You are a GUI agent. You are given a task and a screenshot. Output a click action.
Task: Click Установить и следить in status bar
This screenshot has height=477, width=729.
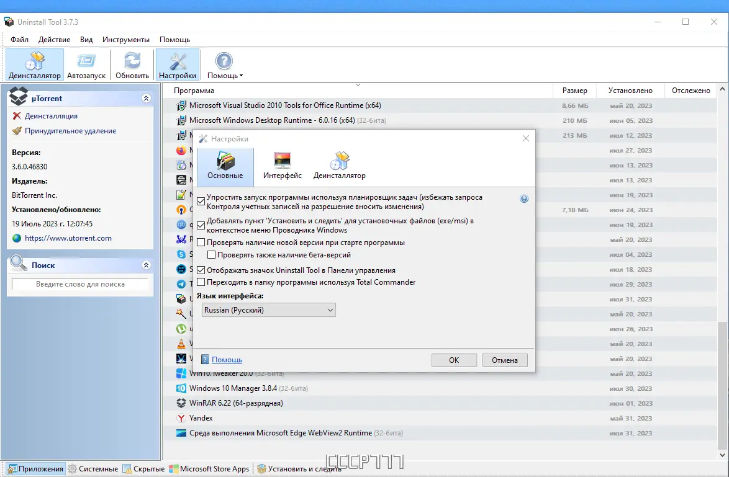(x=299, y=469)
